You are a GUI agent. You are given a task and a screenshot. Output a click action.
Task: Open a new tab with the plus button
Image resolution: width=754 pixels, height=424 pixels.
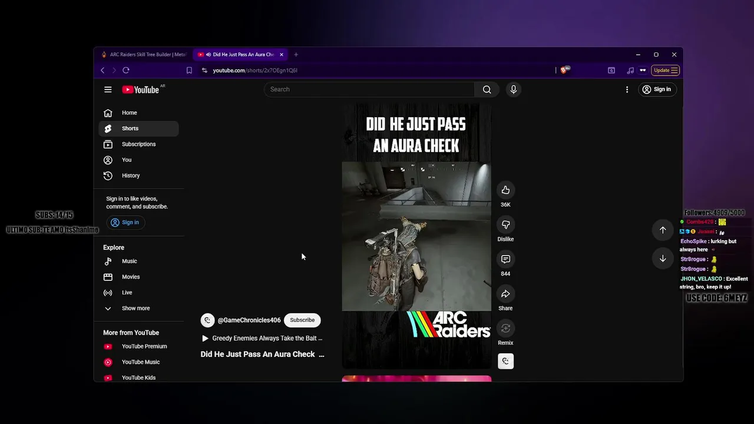[296, 55]
